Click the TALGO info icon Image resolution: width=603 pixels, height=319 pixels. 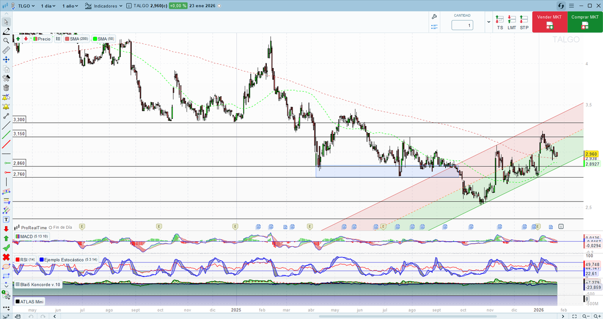click(x=129, y=6)
